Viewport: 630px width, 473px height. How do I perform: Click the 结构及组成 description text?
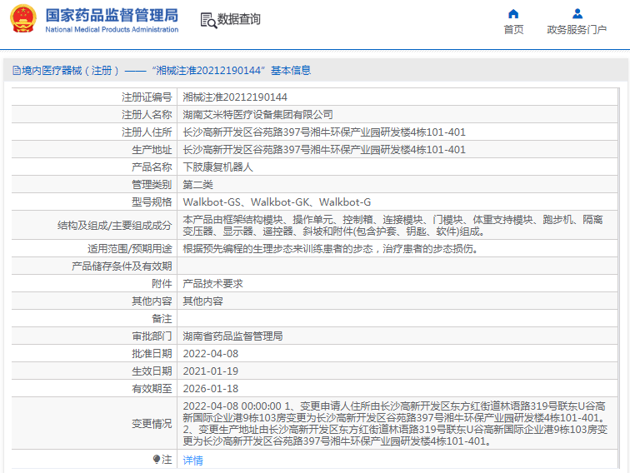click(393, 225)
